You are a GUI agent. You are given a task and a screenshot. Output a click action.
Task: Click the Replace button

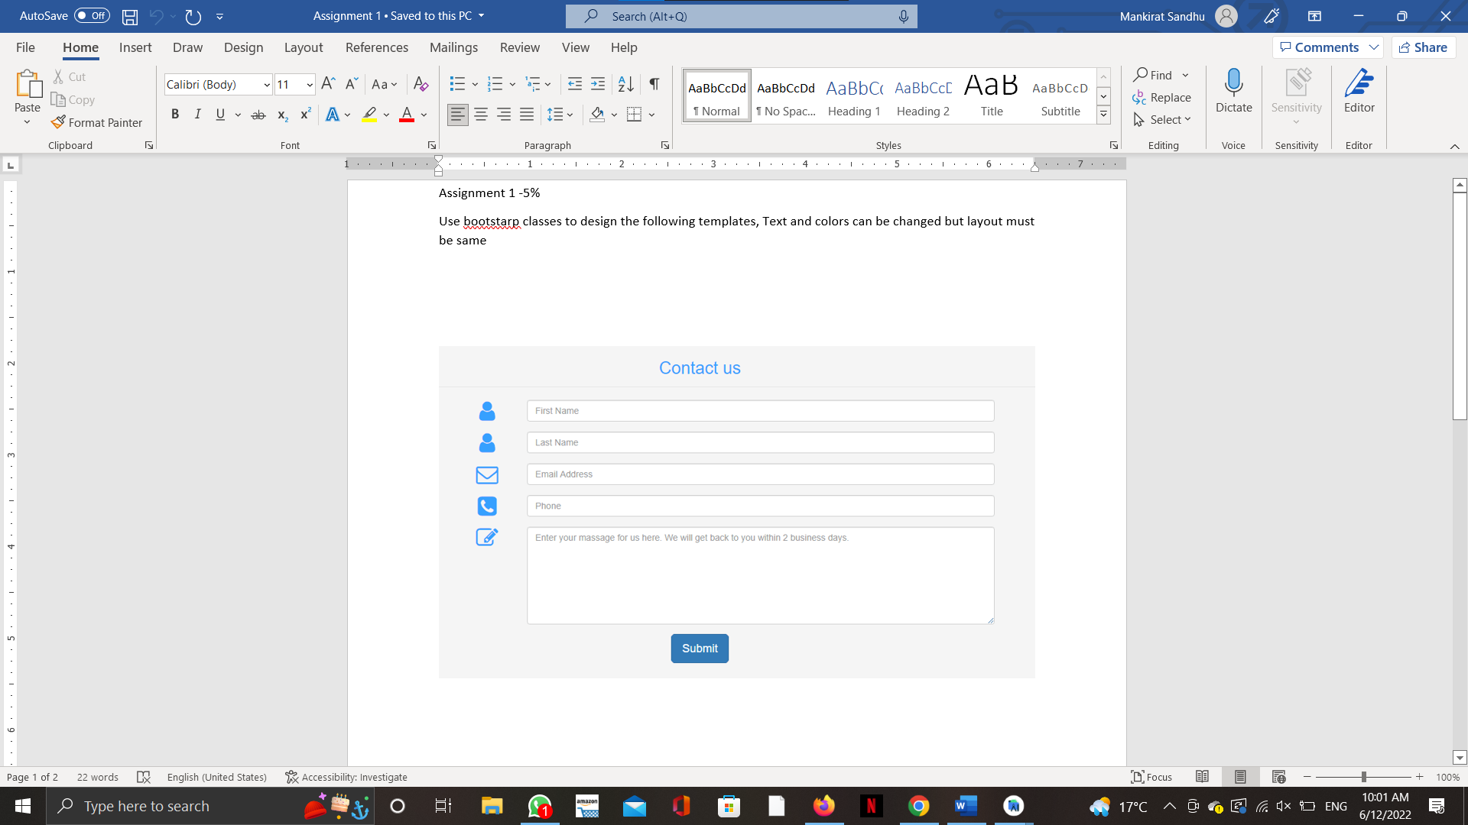pyautogui.click(x=1161, y=97)
